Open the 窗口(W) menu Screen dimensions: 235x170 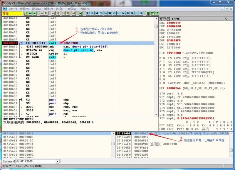pos(72,9)
